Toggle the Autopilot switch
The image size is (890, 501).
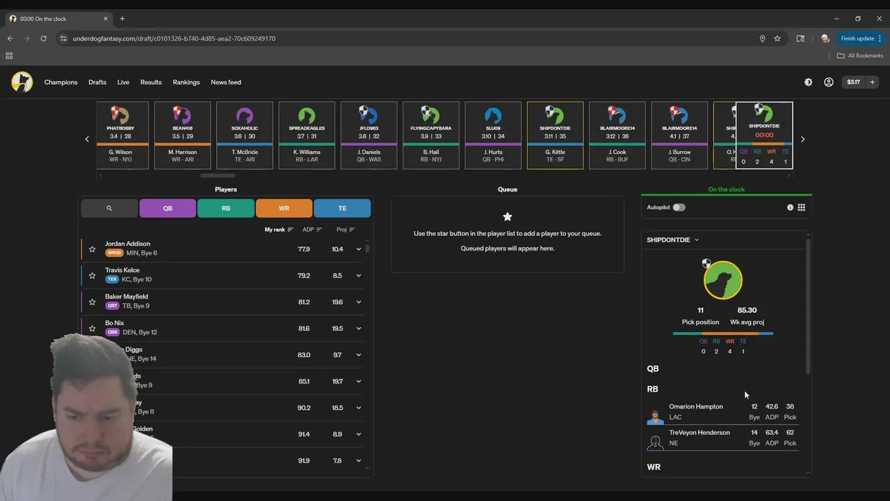click(679, 207)
